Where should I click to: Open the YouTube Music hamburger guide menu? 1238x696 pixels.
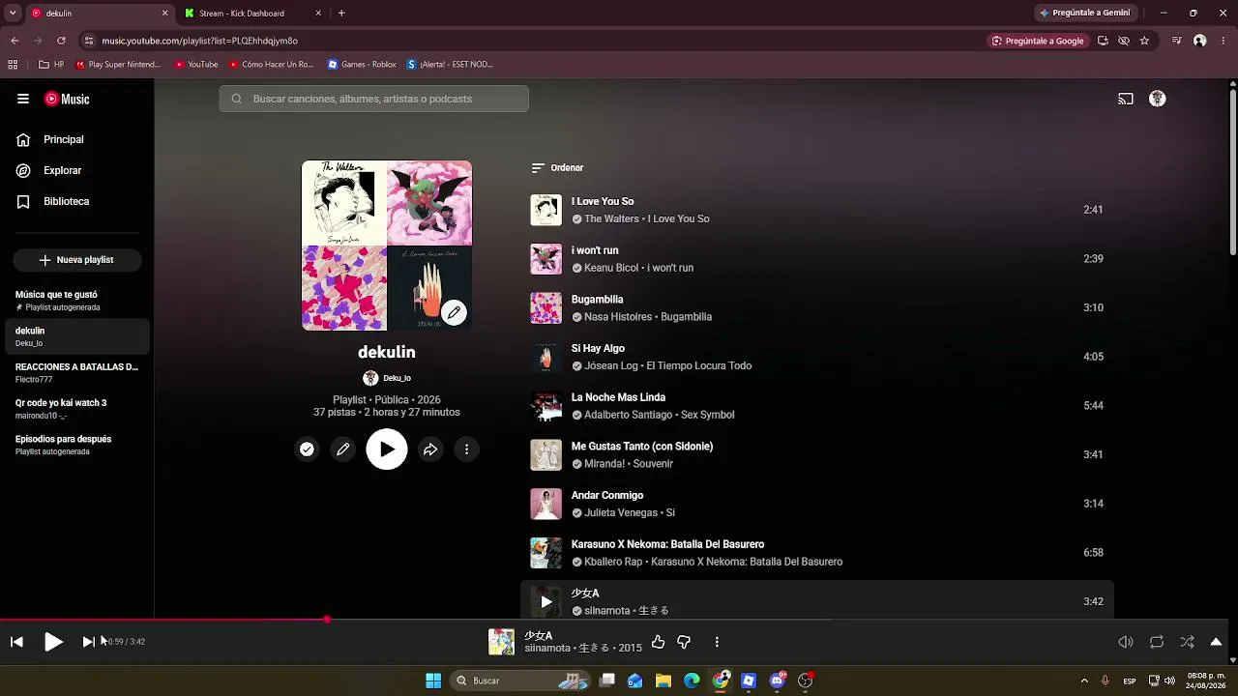[23, 99]
